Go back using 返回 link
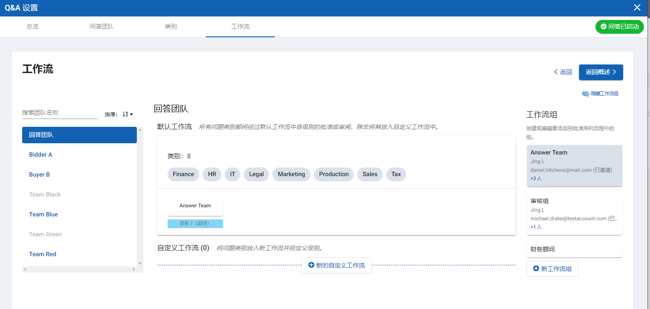This screenshot has width=650, height=309. click(563, 72)
